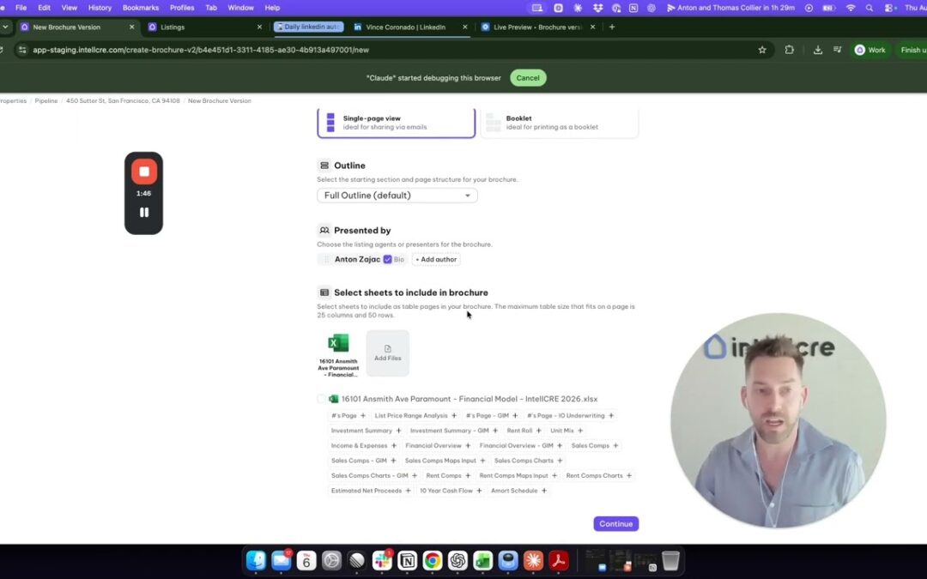The image size is (927, 579).
Task: Check the Financial Model xlsx file checkbox
Action: pos(322,399)
